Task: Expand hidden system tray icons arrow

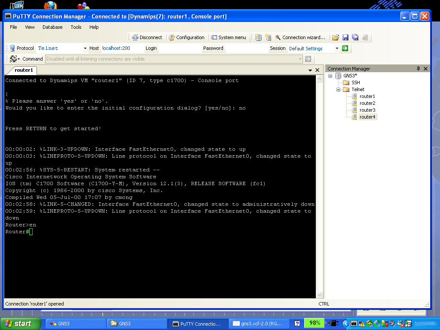Action: pos(346,324)
